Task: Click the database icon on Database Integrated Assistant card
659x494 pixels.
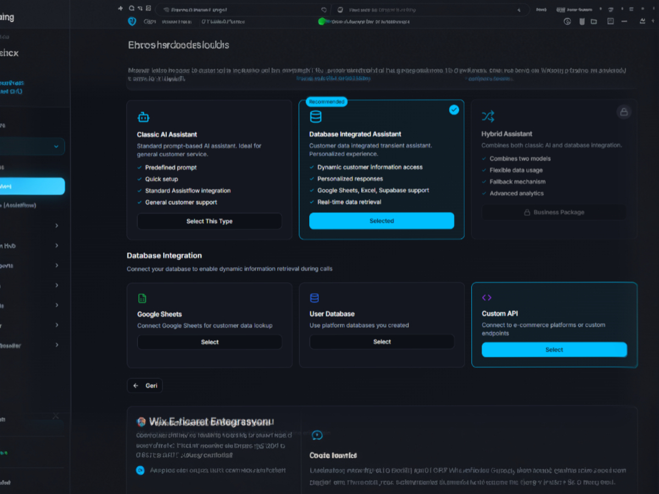Action: coord(316,116)
